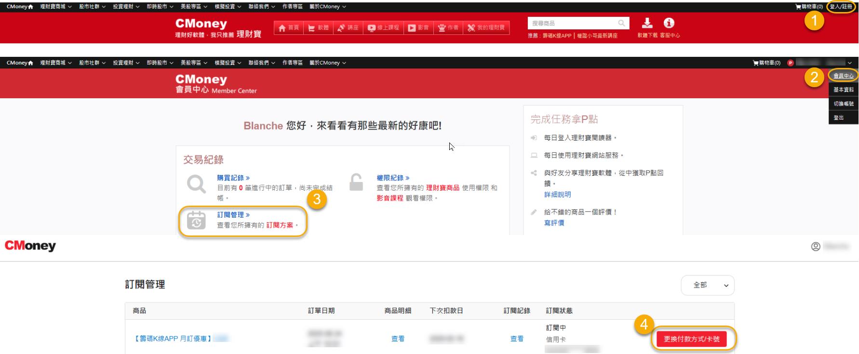Expand the account chevron beside blurred username
Viewport: 859px width, 354px height.
[849, 63]
